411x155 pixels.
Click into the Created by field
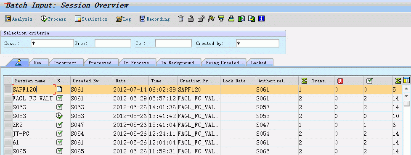(257, 43)
